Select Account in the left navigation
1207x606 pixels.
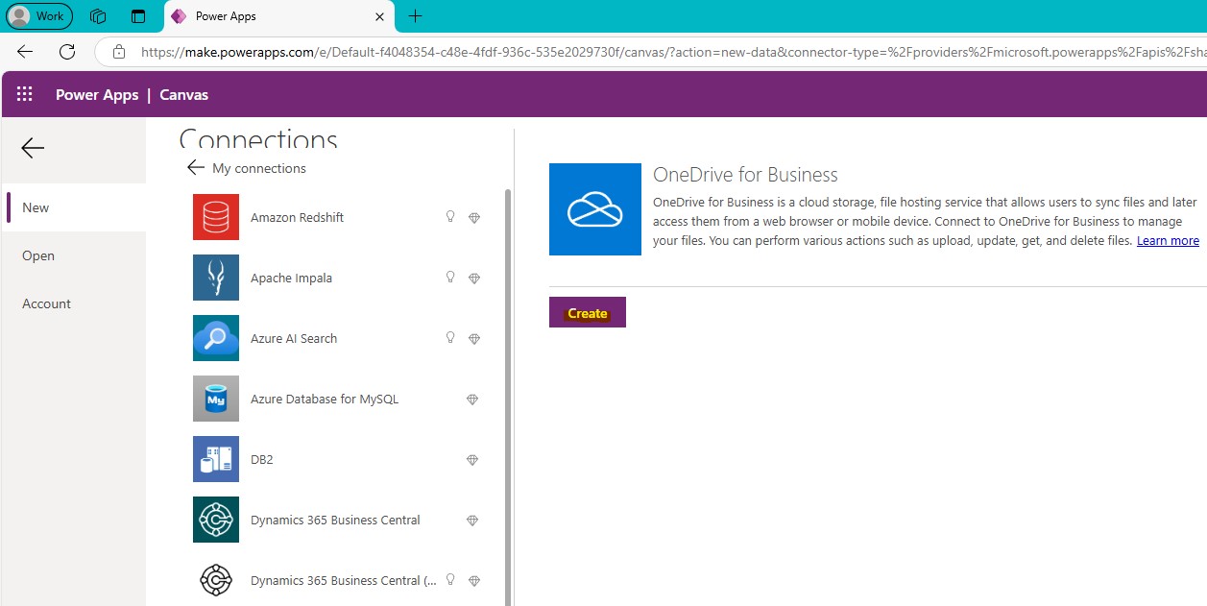click(74, 303)
